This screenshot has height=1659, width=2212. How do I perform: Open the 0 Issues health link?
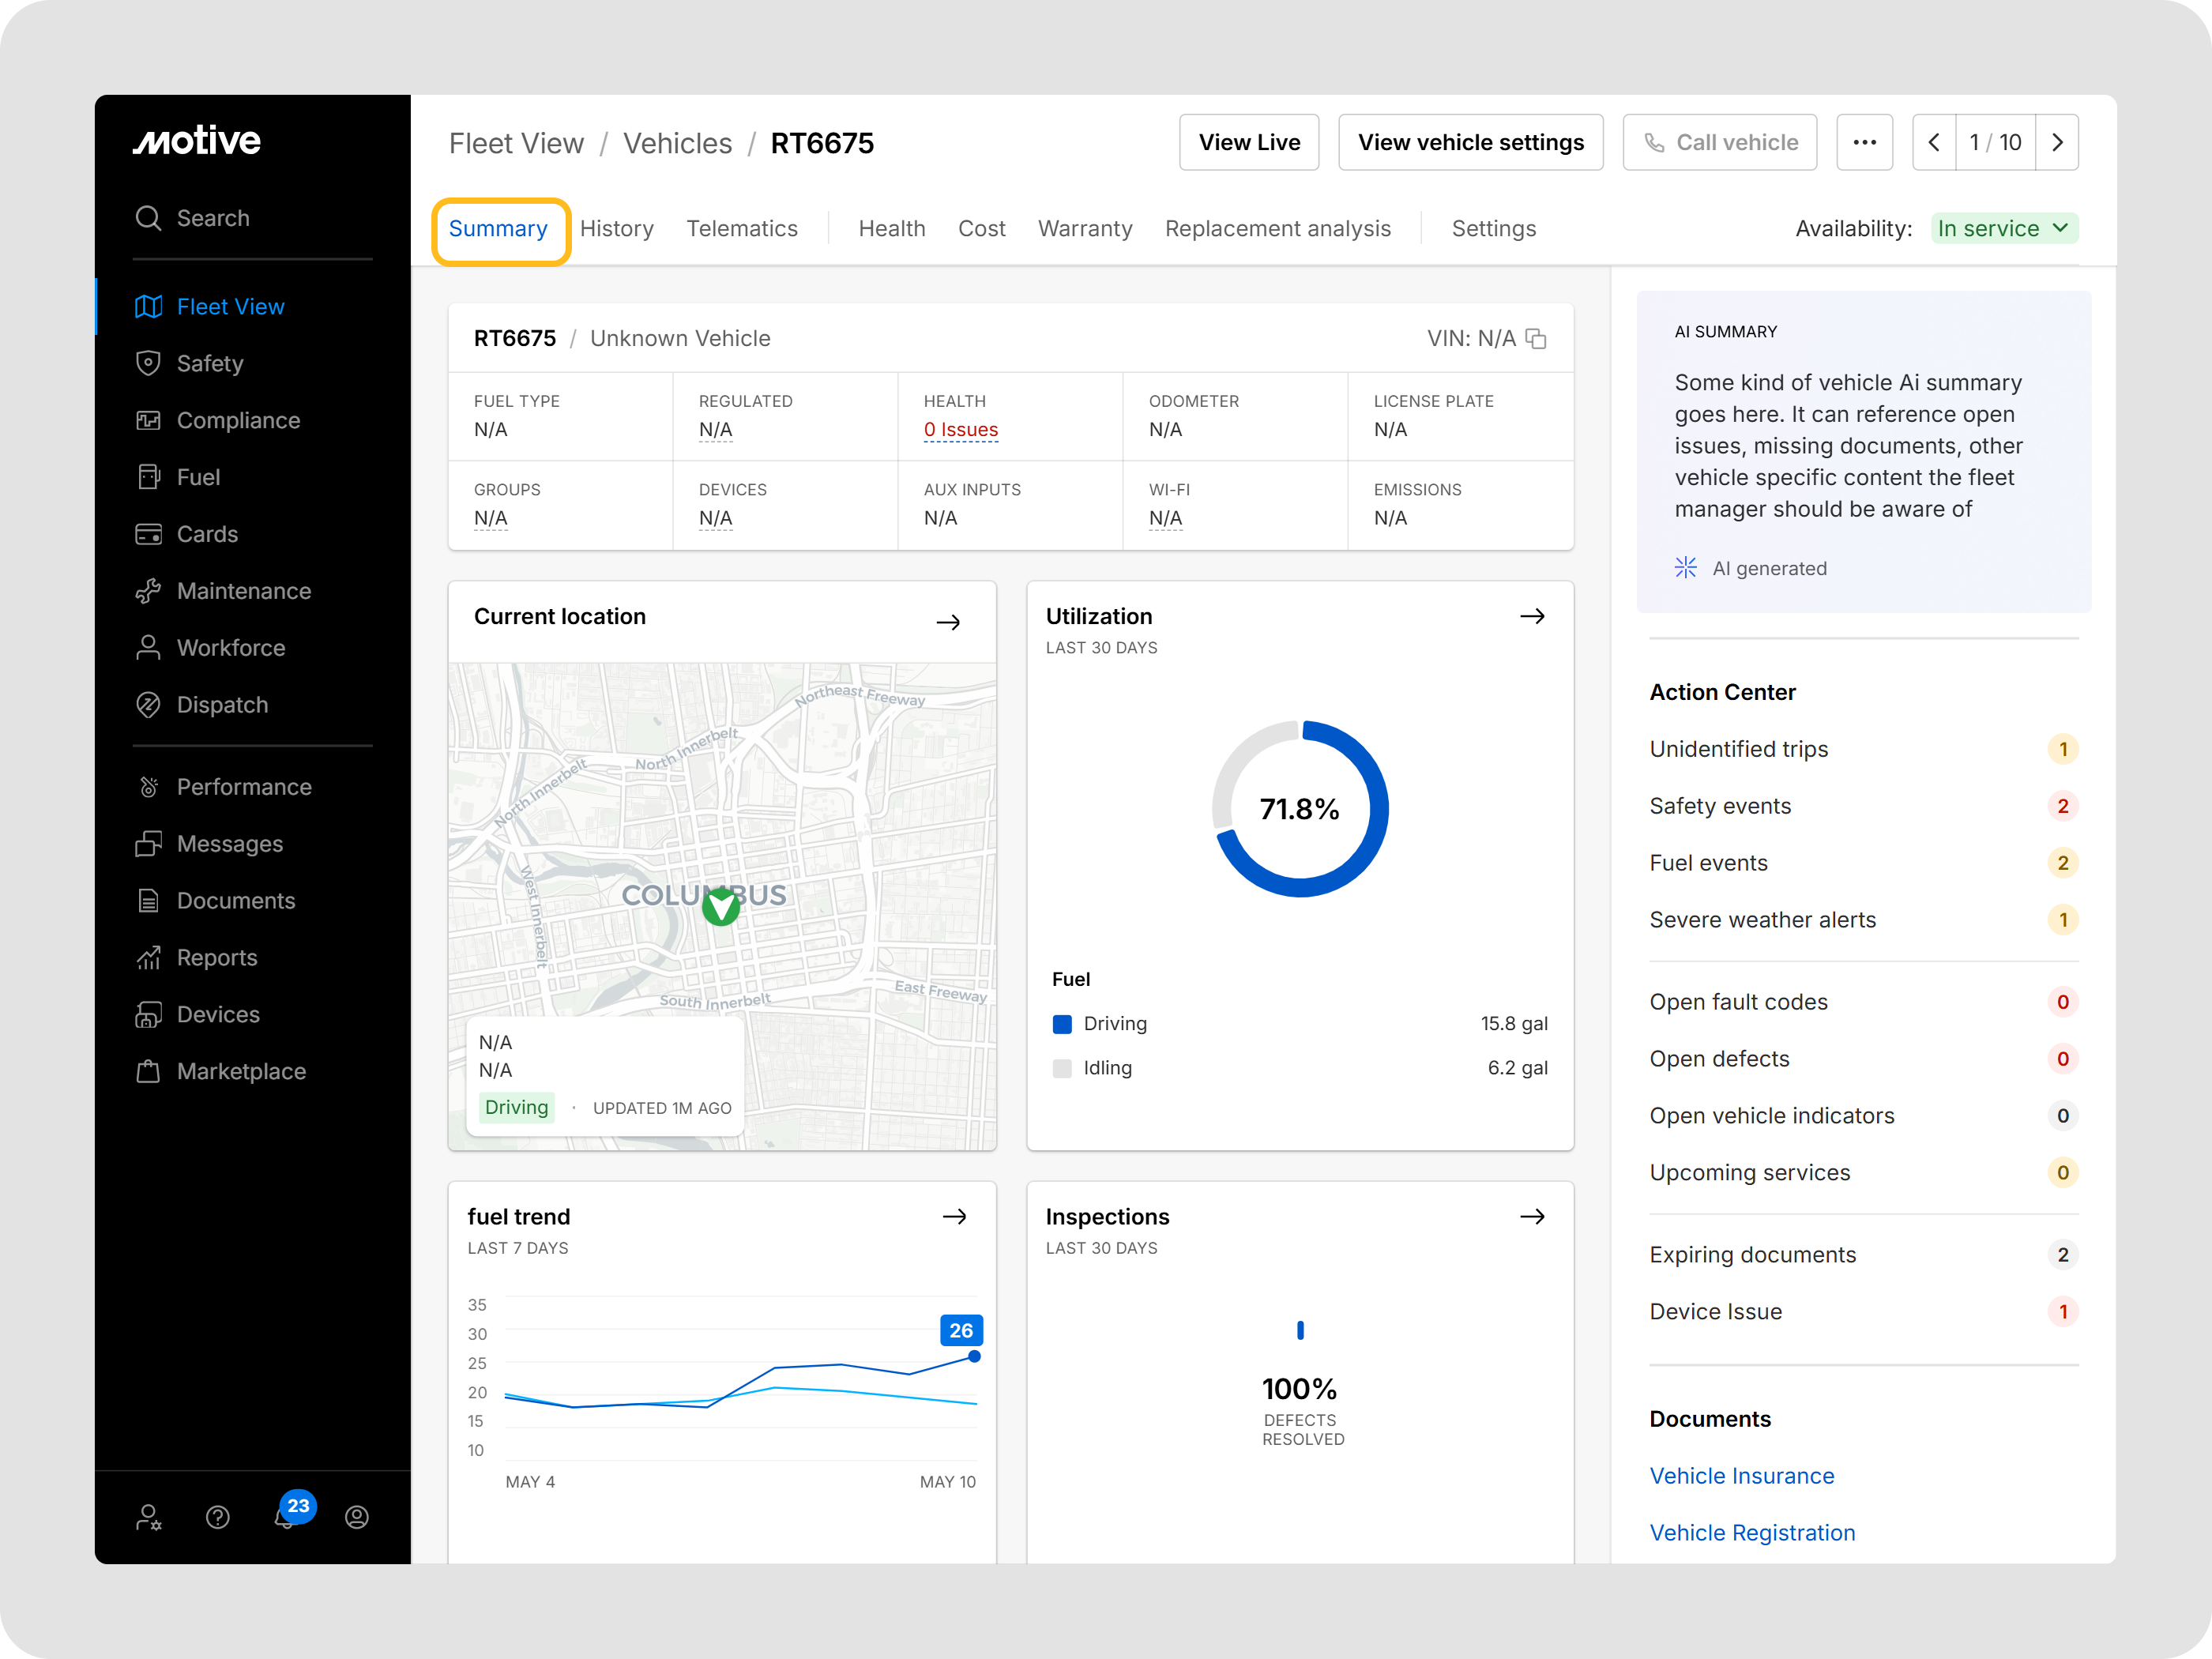(x=961, y=430)
